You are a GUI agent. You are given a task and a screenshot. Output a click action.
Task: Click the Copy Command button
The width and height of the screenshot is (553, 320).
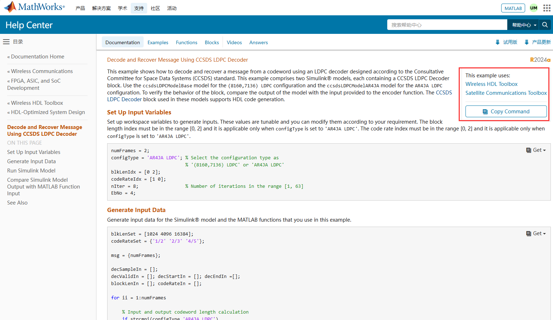tap(506, 111)
